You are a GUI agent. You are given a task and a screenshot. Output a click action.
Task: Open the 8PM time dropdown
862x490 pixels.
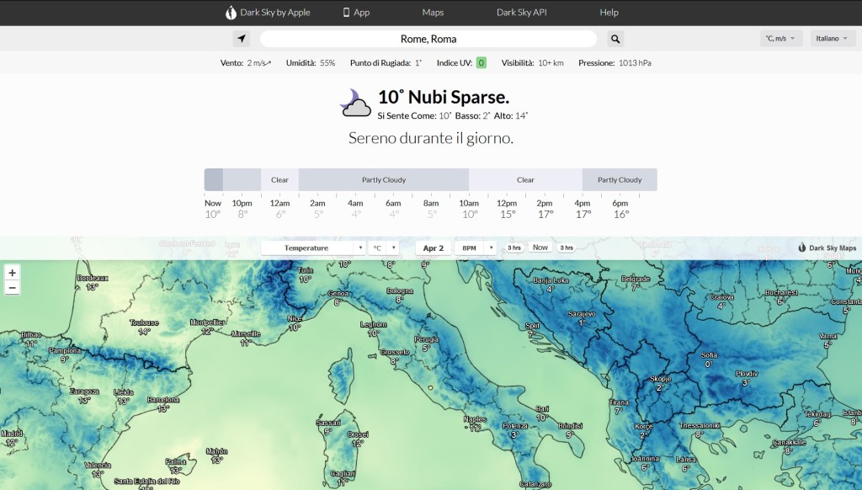pyautogui.click(x=475, y=248)
